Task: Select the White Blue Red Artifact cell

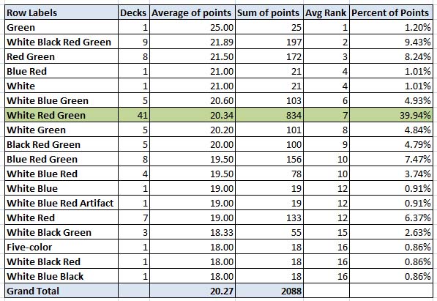Action: pos(61,203)
